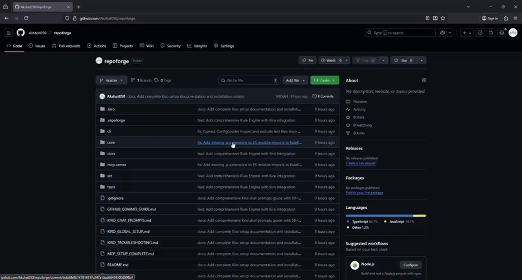Switch to the Insights tab
Viewport: 522px width, 280px height.
pos(197,46)
